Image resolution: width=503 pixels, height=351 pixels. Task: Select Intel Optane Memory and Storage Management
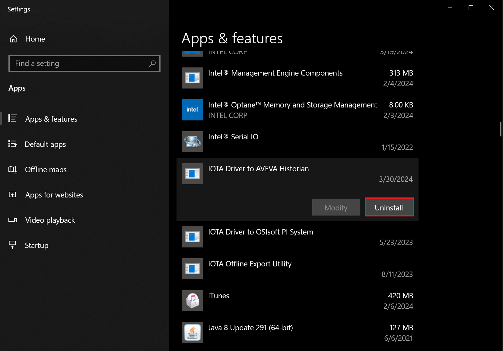click(298, 110)
